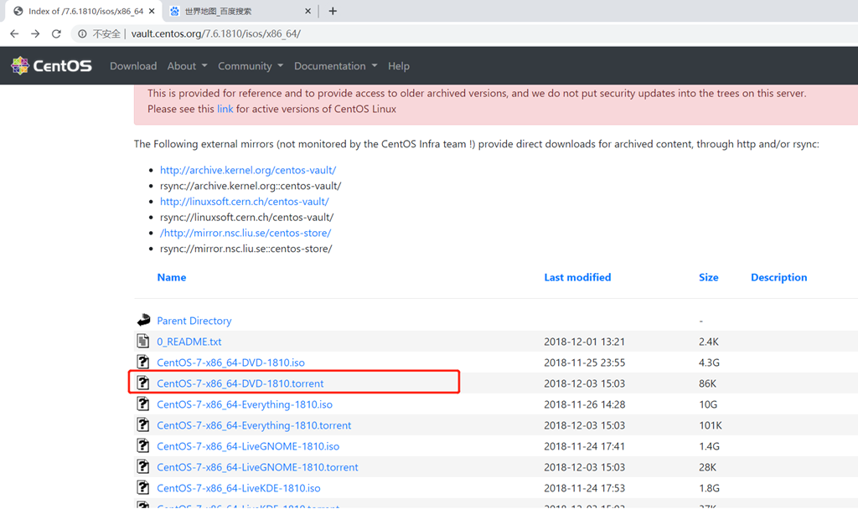The height and width of the screenshot is (509, 858).
Task: Download CentOS-7-x86_64-LiveGNOME-1810.iso
Action: click(248, 446)
